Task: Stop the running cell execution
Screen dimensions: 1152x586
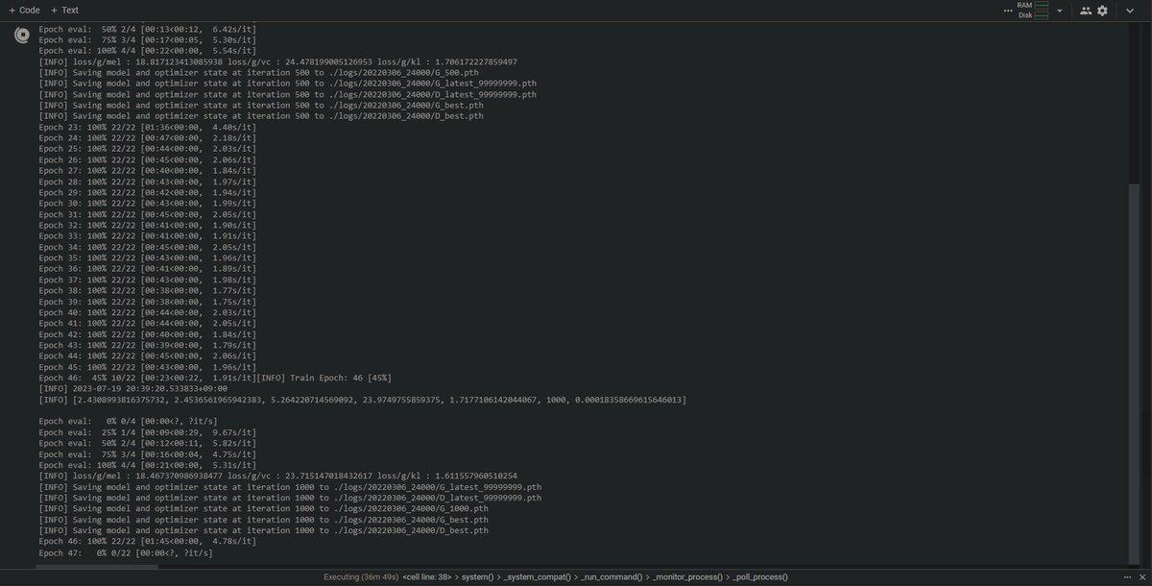Action: 22,35
